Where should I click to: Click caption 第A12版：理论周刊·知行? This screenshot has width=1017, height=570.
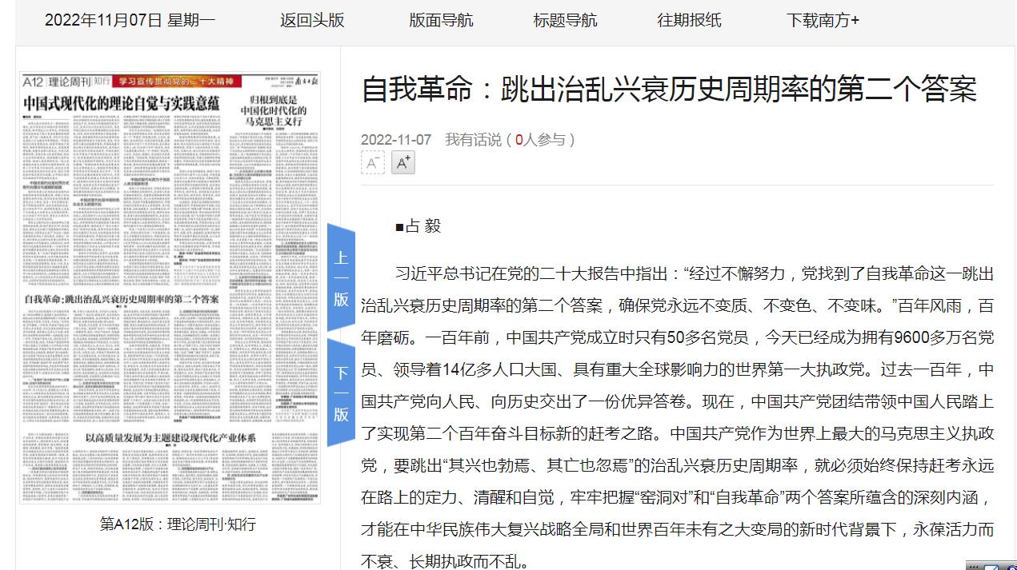pos(178,524)
